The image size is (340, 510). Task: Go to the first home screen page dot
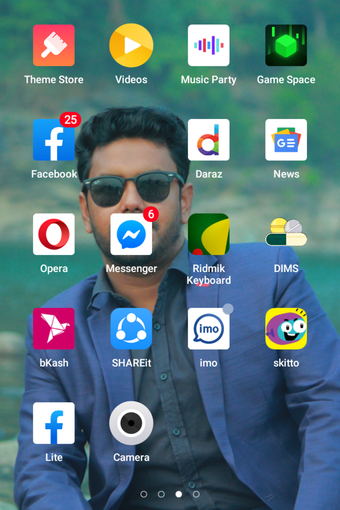click(x=144, y=494)
